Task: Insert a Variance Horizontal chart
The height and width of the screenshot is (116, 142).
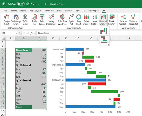Action: tap(133, 20)
